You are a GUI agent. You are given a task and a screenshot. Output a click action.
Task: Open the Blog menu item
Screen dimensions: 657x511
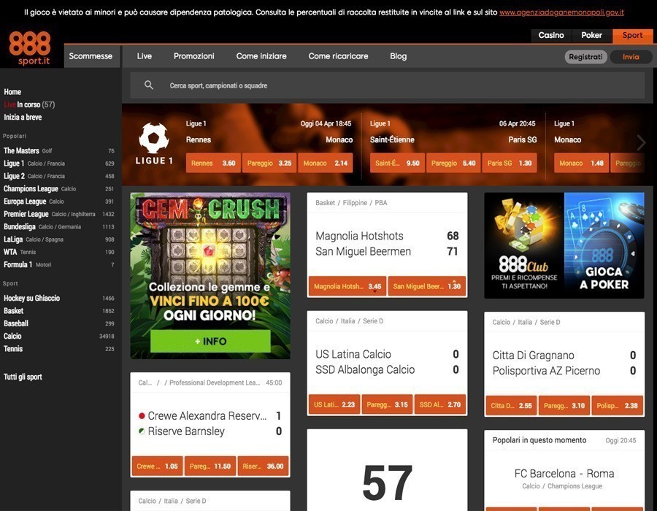[398, 56]
